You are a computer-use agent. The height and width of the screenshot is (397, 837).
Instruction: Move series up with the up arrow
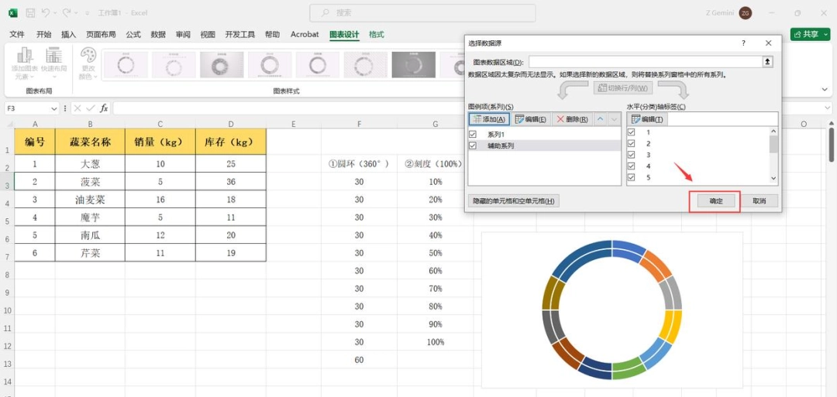pyautogui.click(x=601, y=119)
